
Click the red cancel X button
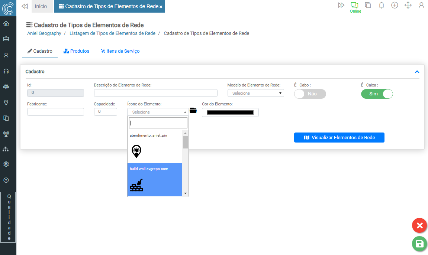click(x=419, y=225)
